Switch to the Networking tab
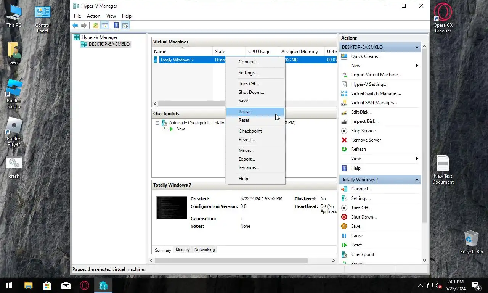 (204, 250)
